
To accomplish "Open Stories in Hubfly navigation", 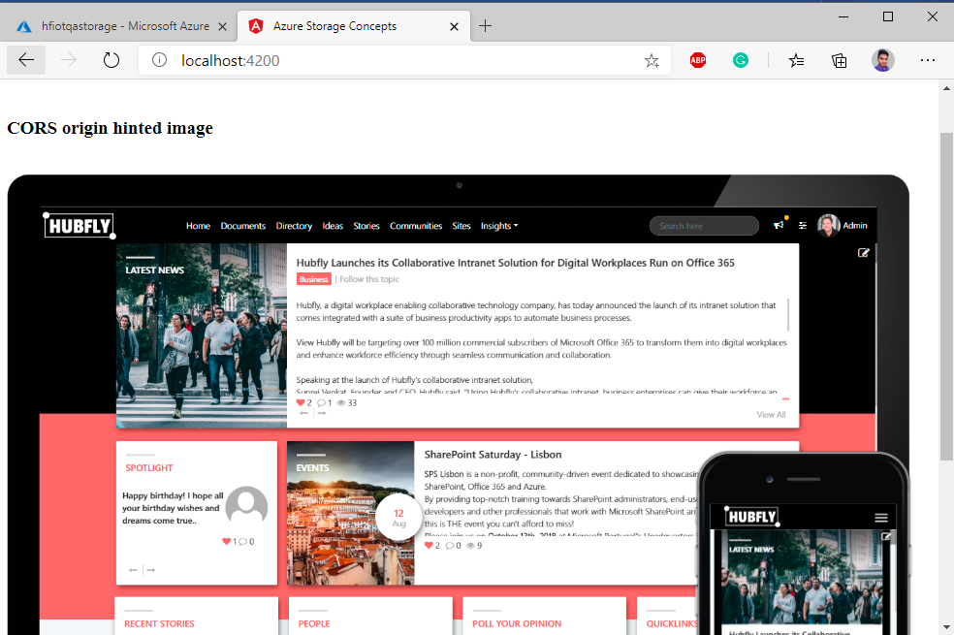I will (x=366, y=226).
